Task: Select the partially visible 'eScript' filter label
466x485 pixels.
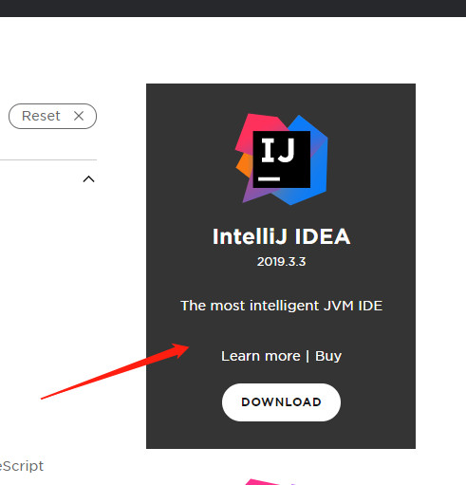Action: pyautogui.click(x=22, y=466)
